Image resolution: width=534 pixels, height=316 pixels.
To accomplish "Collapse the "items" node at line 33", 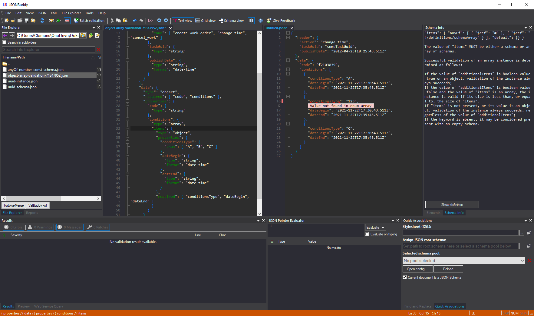I will [x=128, y=128].
